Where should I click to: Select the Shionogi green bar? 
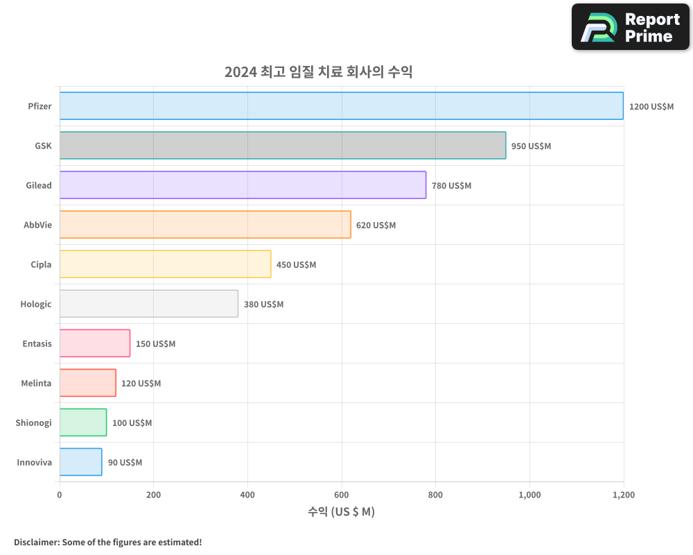(82, 422)
